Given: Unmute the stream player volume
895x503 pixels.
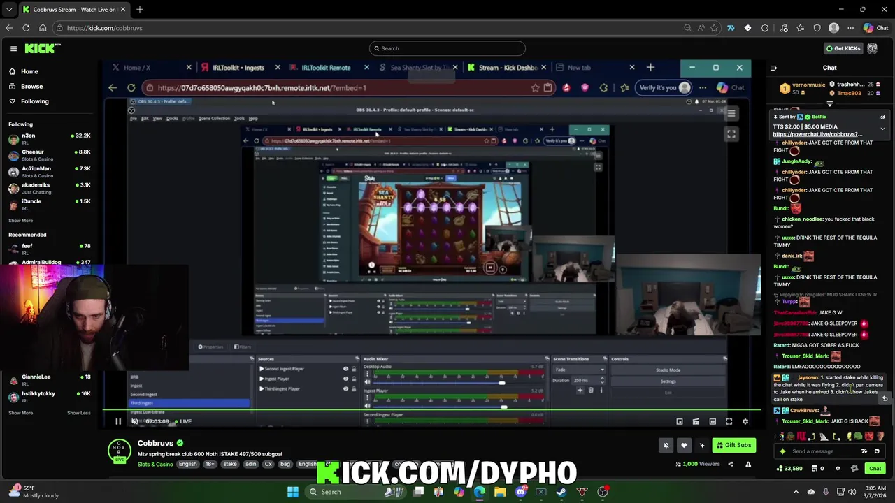Looking at the screenshot, I should 135,421.
